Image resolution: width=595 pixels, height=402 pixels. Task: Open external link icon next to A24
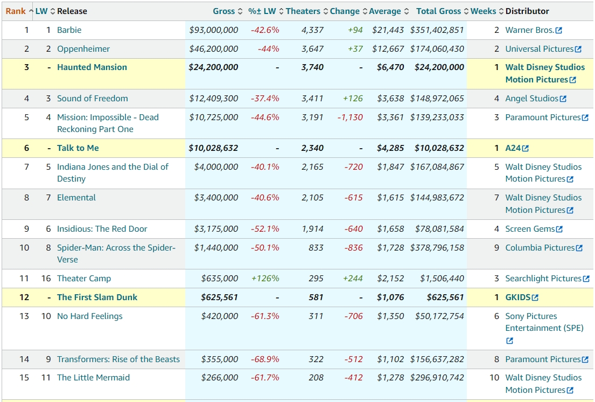coord(525,148)
